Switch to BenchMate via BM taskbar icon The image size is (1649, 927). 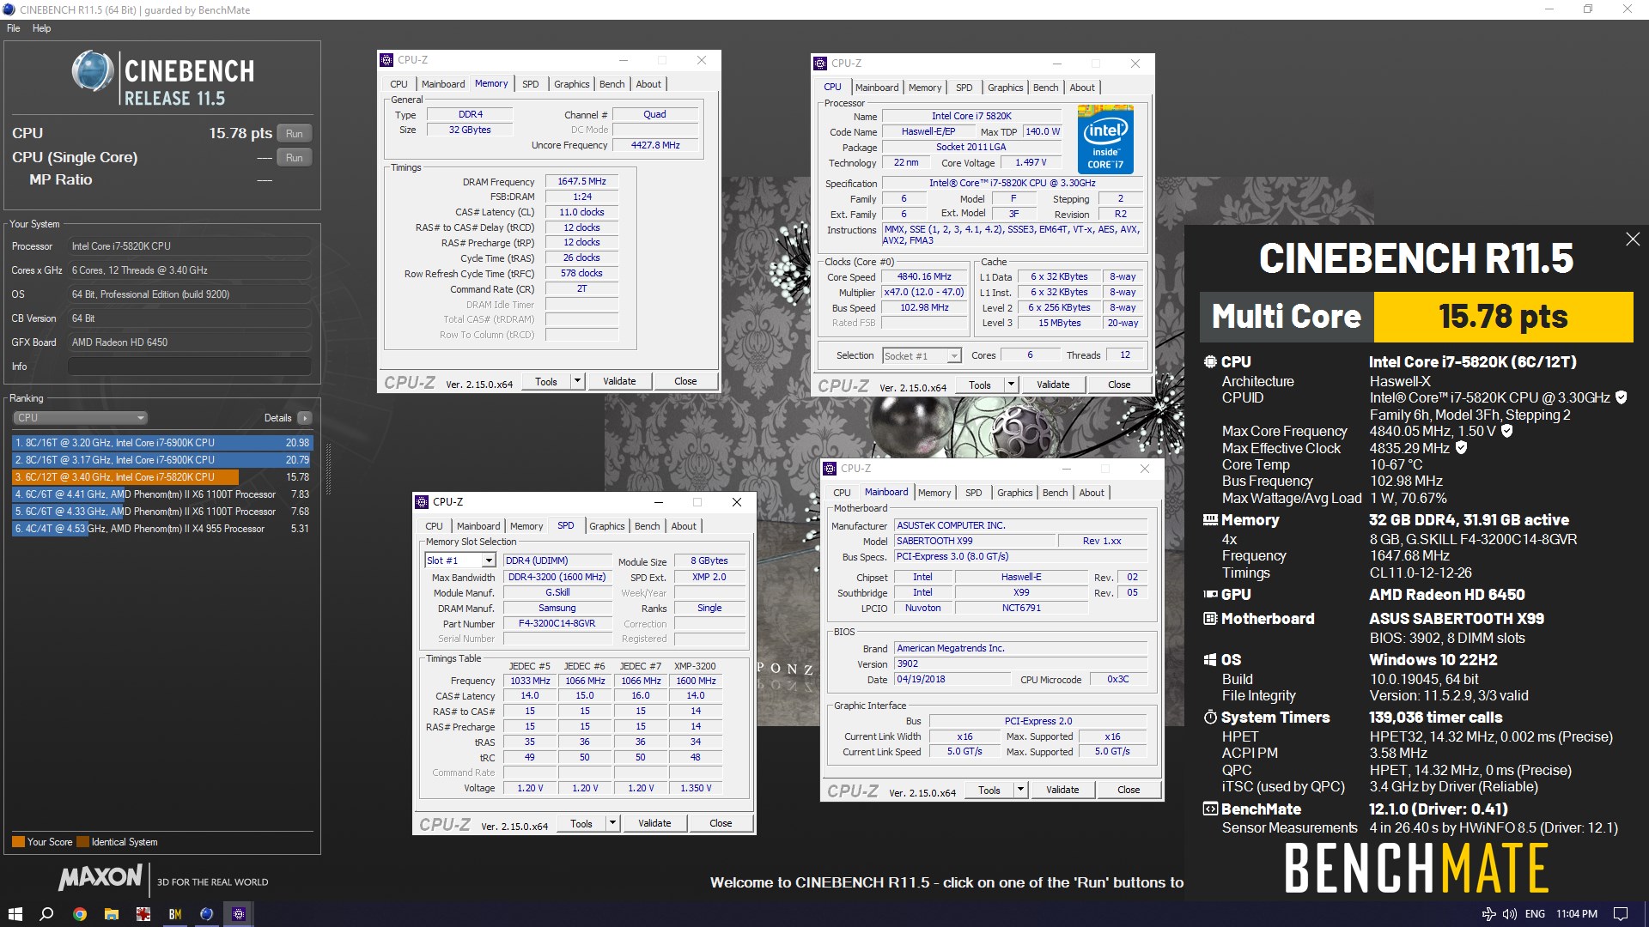pyautogui.click(x=175, y=914)
